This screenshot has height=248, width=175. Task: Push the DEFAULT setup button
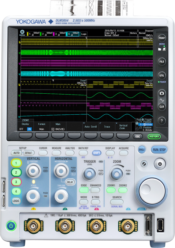29,153
